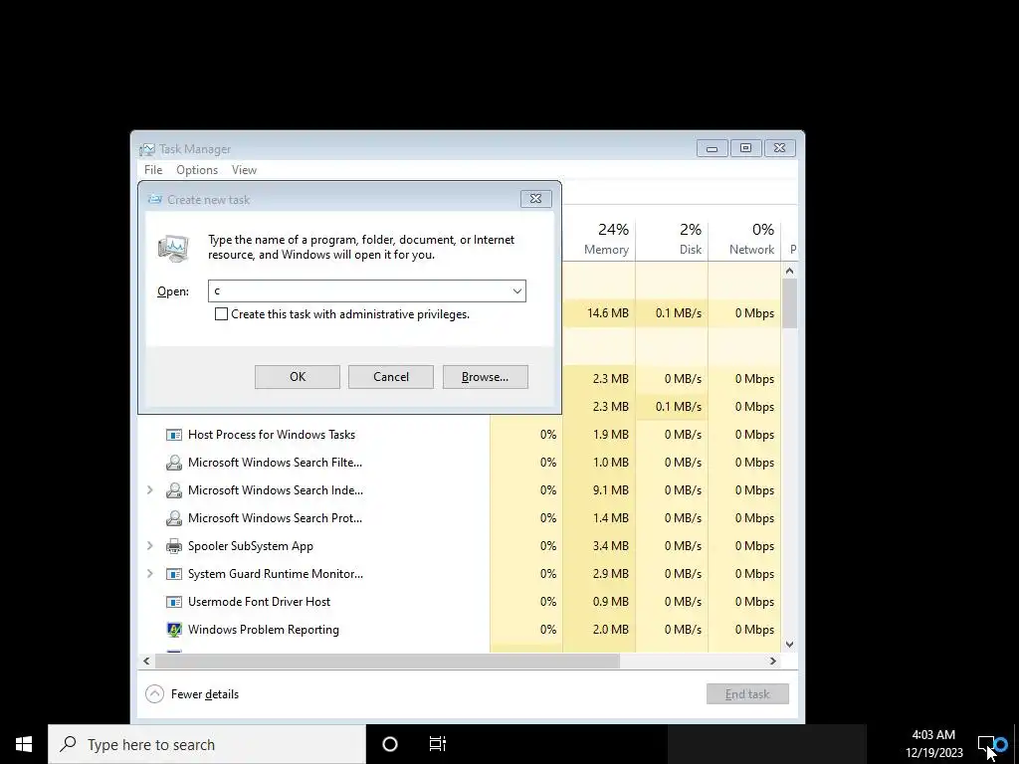Click Usermode Font Driver Host icon

[x=173, y=602]
